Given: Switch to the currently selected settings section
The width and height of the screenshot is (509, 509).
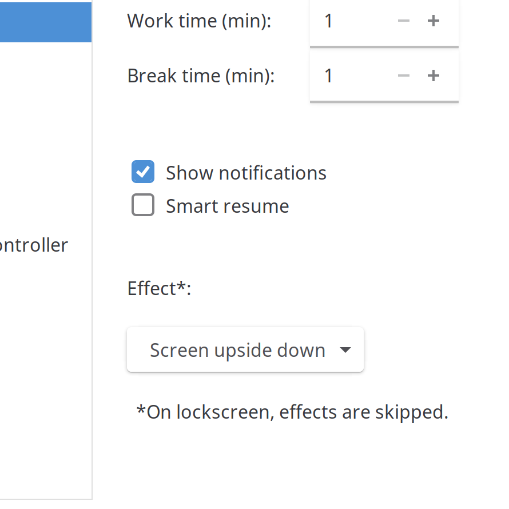Looking at the screenshot, I should point(46,22).
